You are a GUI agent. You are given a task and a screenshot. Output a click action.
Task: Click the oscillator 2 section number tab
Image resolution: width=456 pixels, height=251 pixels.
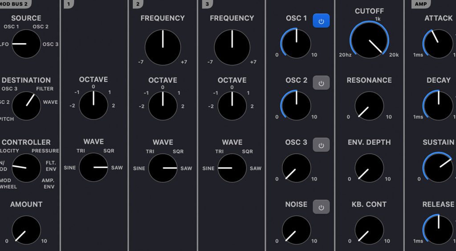pos(138,4)
